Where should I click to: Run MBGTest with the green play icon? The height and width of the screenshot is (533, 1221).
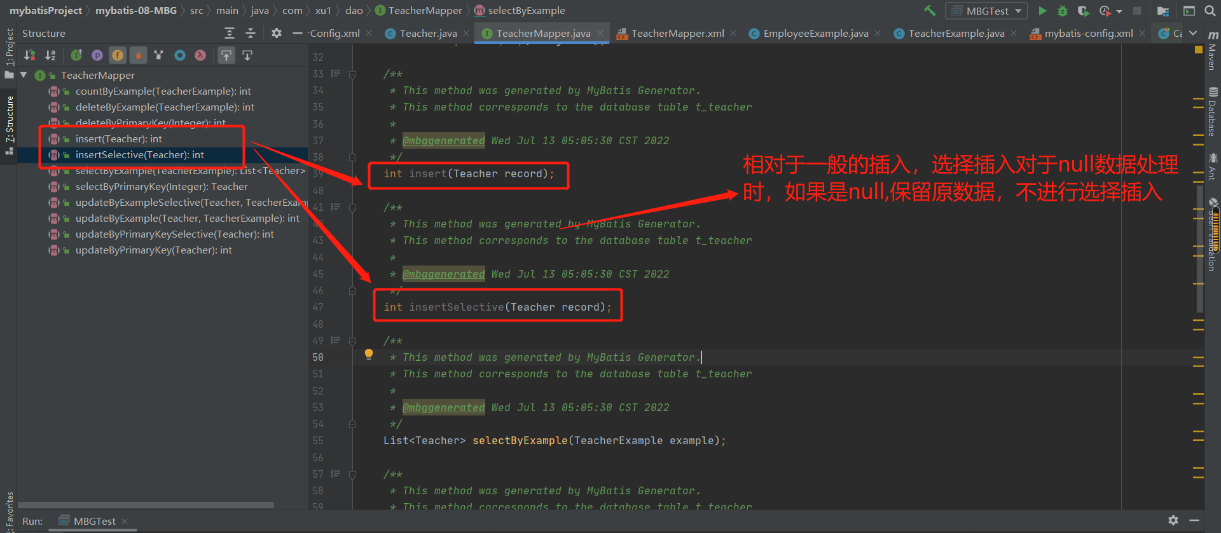1042,11
